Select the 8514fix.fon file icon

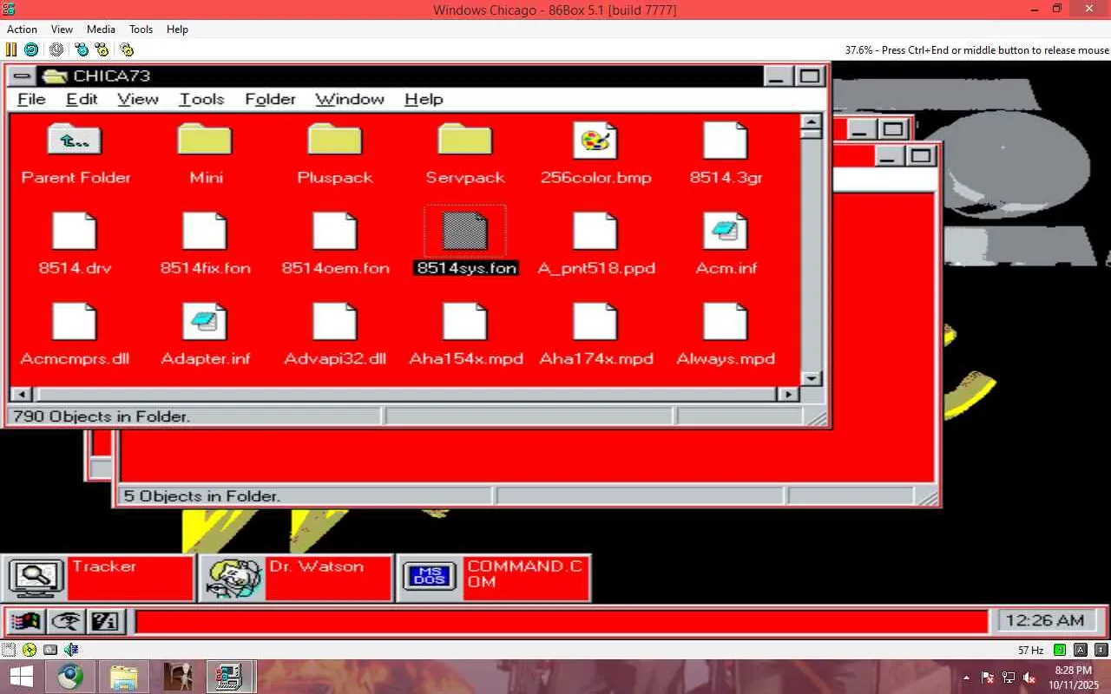(x=205, y=231)
